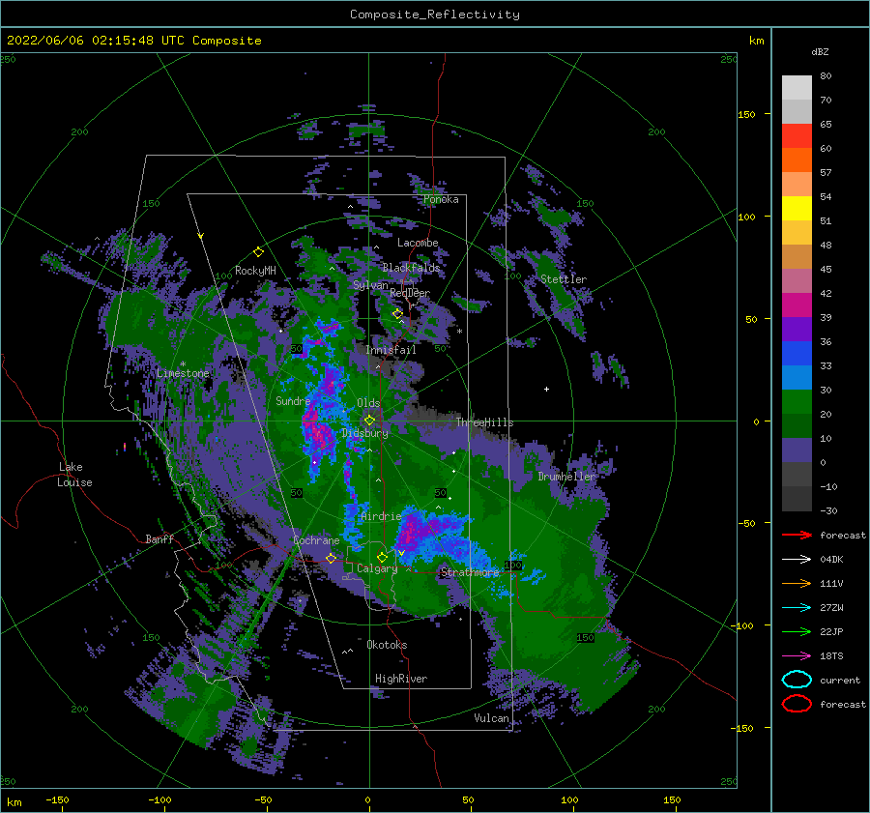Click the Calgary map label
870x813 pixels.
(377, 568)
